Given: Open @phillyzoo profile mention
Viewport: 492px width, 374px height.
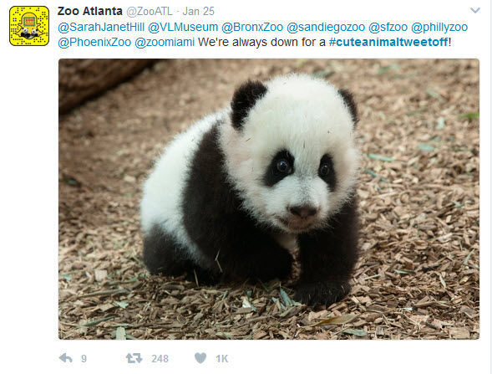Looking at the screenshot, I should 439,27.
